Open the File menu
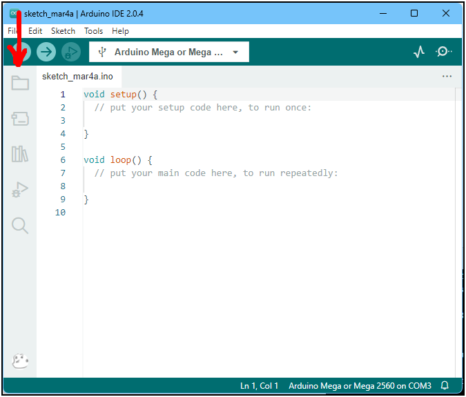The image size is (466, 397). pos(12,31)
